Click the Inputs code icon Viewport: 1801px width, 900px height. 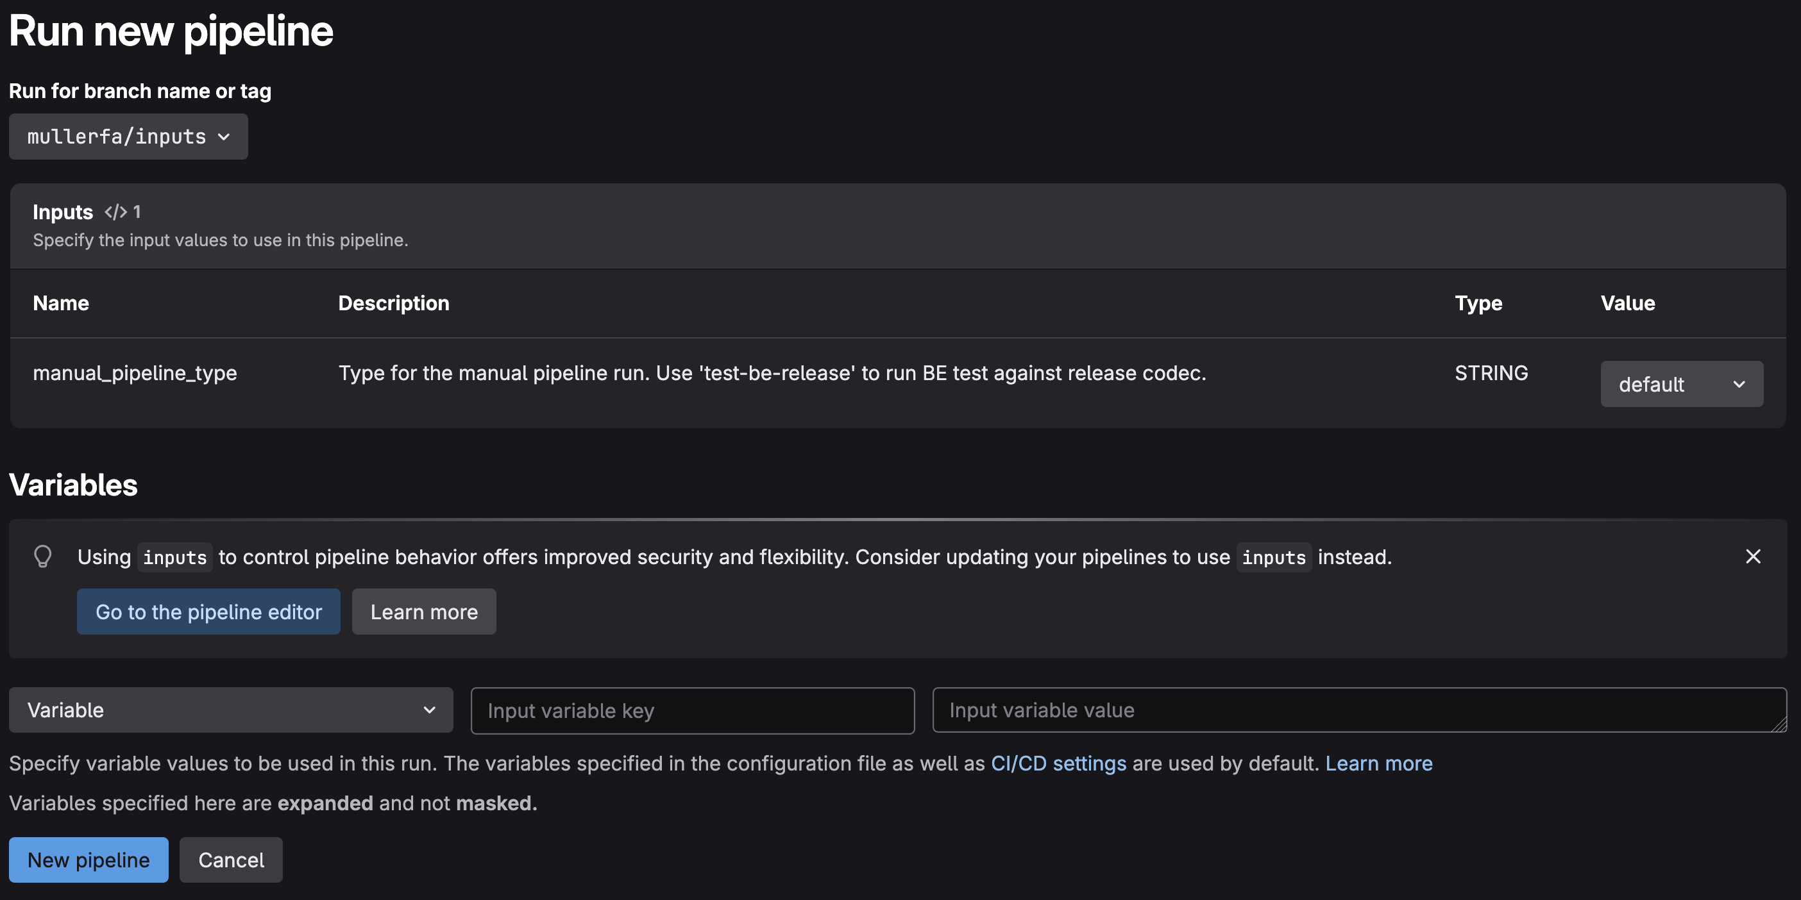click(x=115, y=212)
